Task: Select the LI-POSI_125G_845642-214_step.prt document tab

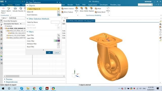Action: (x=80, y=21)
